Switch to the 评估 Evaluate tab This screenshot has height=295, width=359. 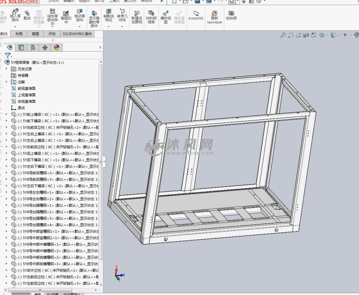tap(52, 34)
